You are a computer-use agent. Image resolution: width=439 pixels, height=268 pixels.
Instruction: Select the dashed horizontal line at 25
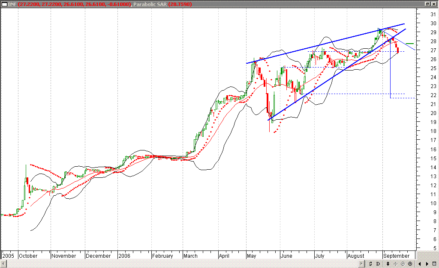click(x=315, y=67)
